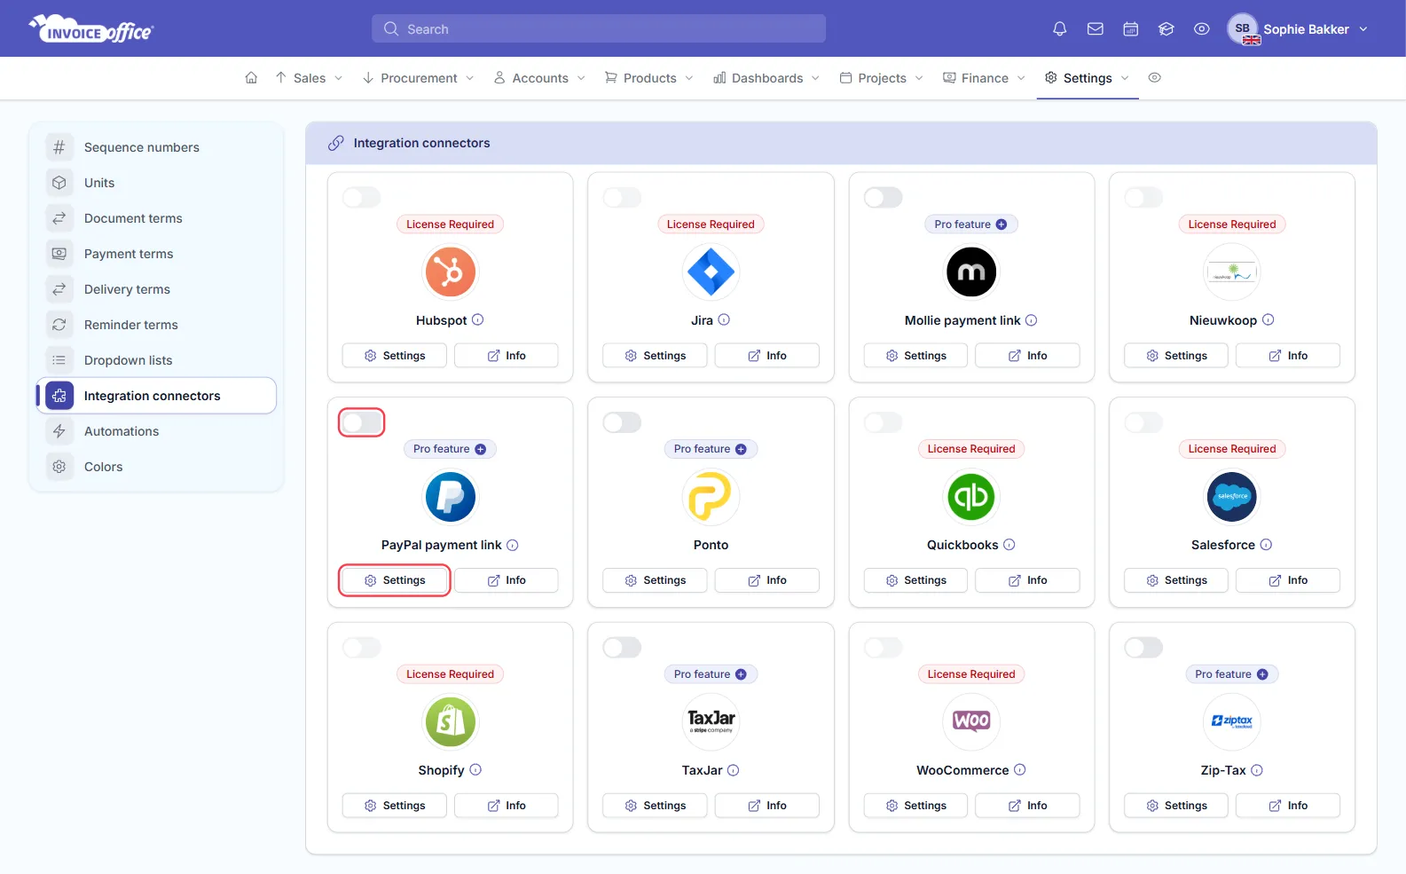
Task: Click the Hubspot logo icon
Action: (x=451, y=272)
